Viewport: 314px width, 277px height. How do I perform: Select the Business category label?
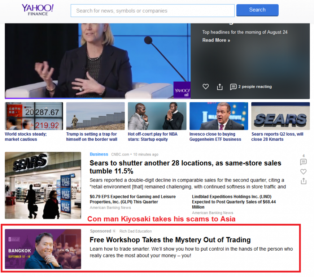[x=99, y=154]
